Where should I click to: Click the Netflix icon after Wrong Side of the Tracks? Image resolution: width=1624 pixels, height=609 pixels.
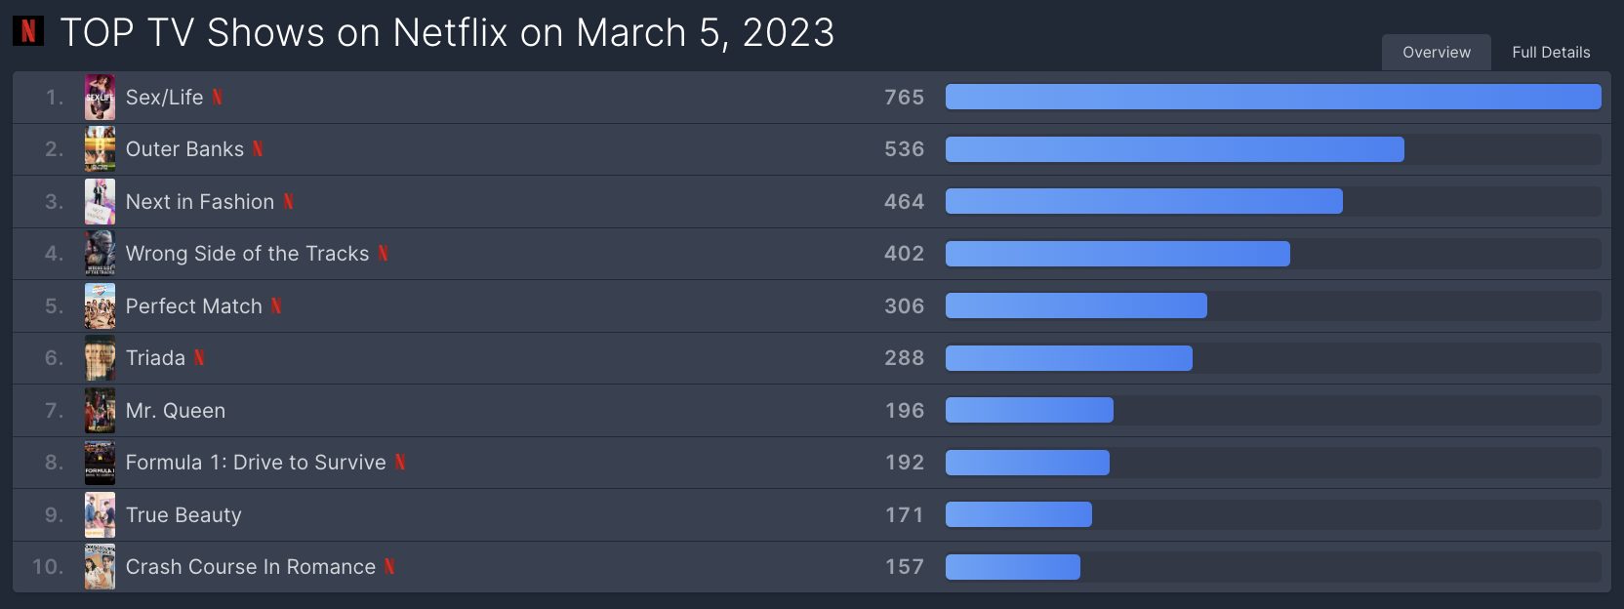[384, 254]
